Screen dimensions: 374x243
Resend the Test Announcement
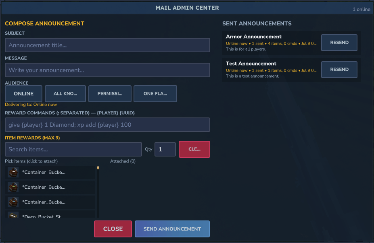[x=339, y=70]
